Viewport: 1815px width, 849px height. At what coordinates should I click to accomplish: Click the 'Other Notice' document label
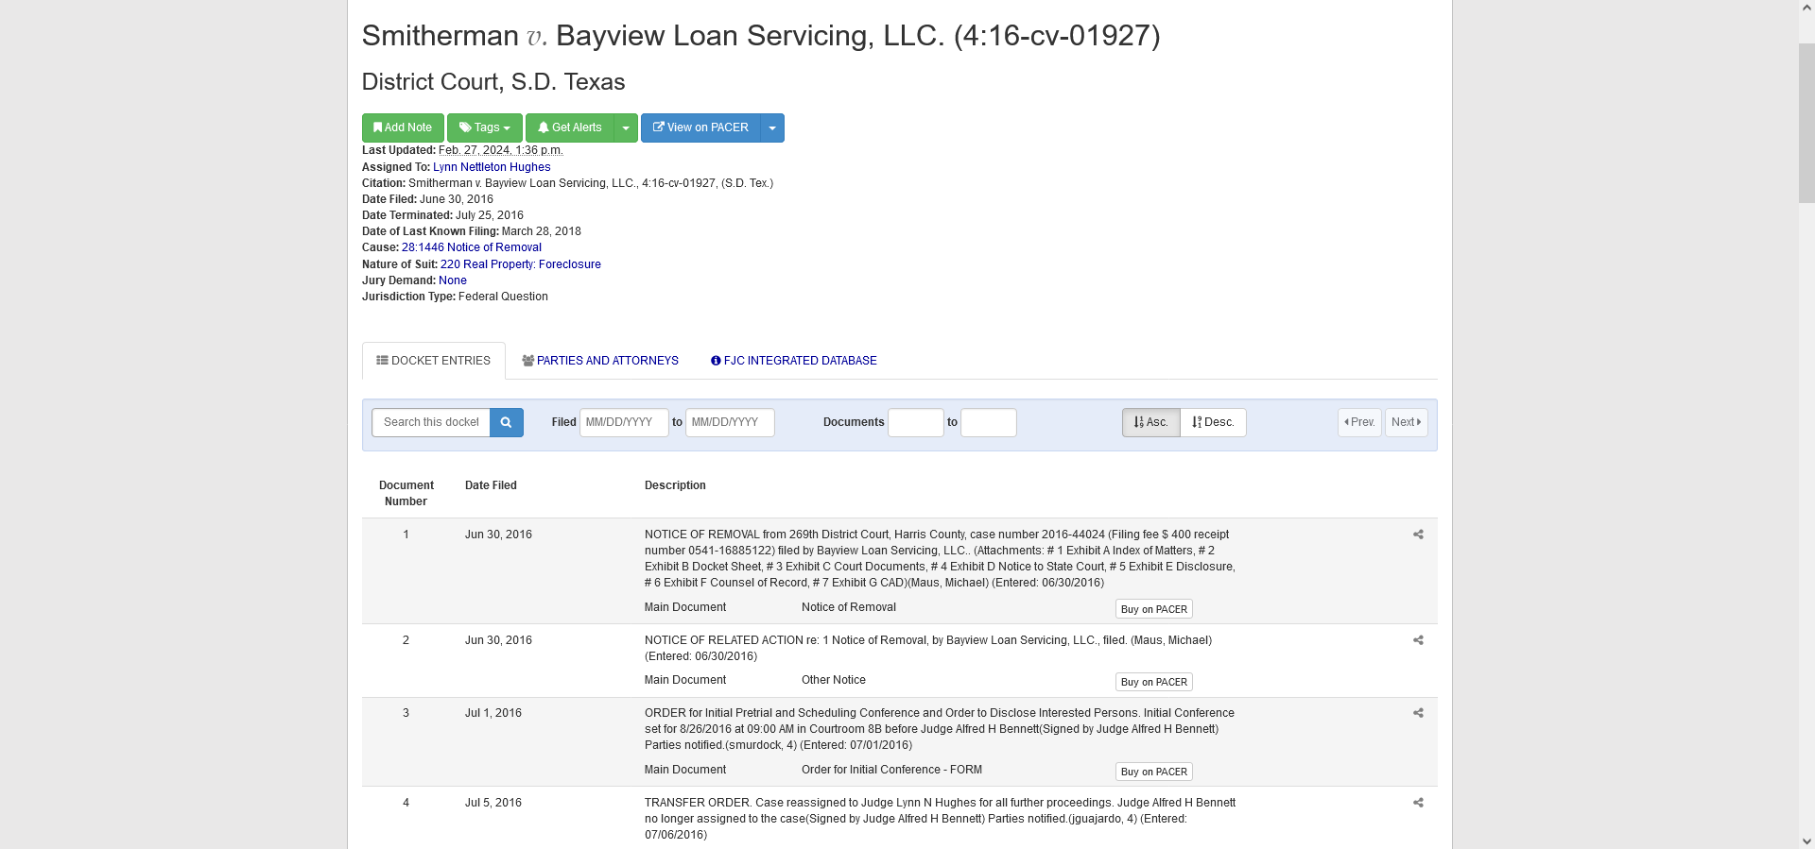click(834, 680)
